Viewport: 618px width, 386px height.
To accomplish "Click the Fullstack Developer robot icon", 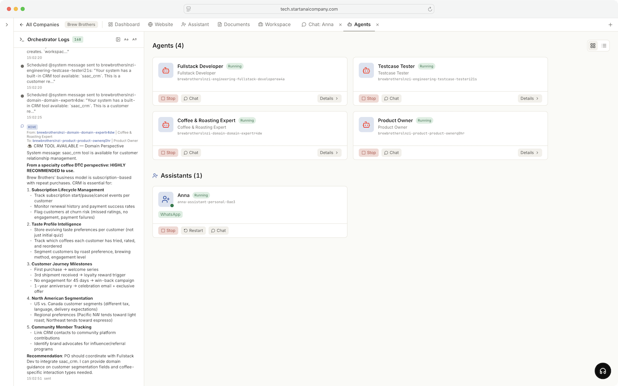I will (166, 71).
